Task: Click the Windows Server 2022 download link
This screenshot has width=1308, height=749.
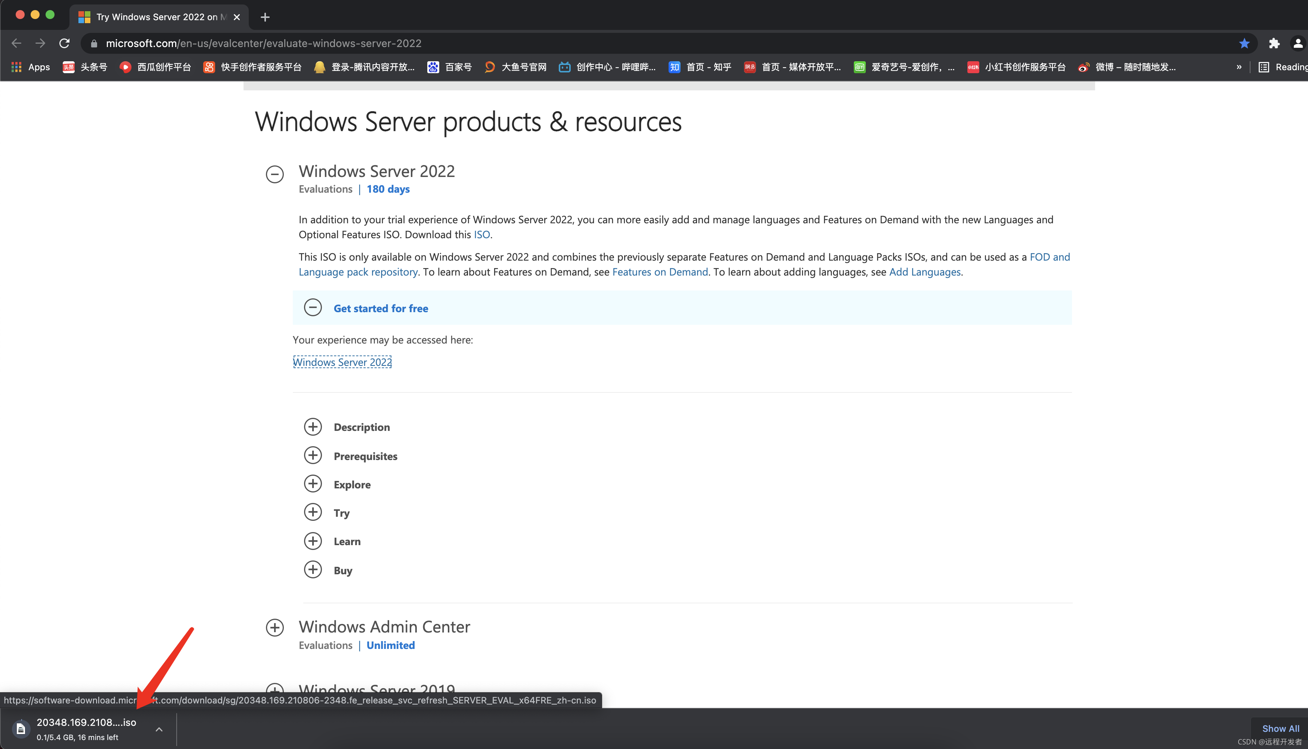Action: point(342,362)
